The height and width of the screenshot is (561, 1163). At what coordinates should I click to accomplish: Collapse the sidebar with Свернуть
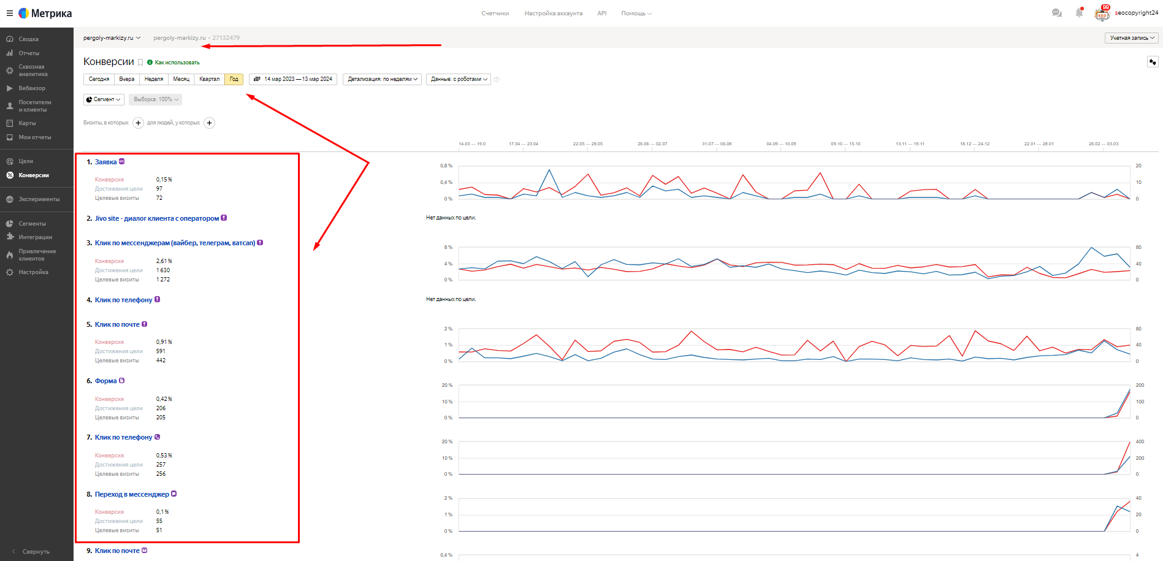coord(36,552)
